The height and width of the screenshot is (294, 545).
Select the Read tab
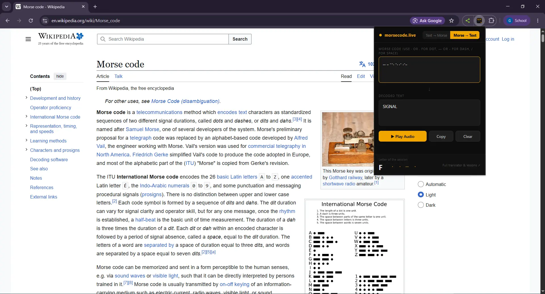pos(346,76)
